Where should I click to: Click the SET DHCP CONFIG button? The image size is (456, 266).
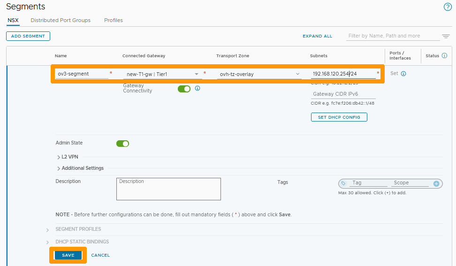pyautogui.click(x=339, y=117)
